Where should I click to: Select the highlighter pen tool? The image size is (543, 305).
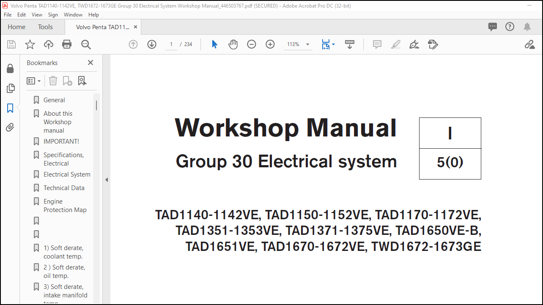click(x=396, y=44)
